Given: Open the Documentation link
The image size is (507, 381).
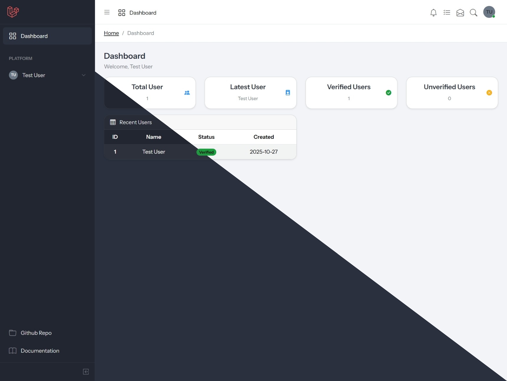Looking at the screenshot, I should point(40,351).
